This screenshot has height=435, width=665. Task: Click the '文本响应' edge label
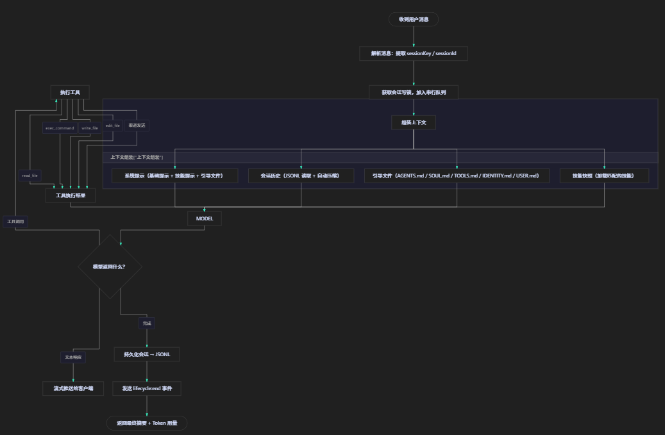pos(73,357)
